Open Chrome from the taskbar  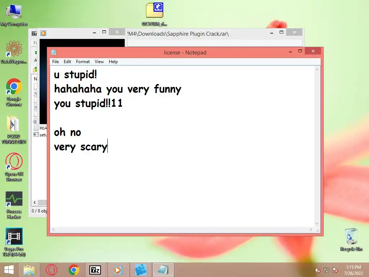[74, 270]
